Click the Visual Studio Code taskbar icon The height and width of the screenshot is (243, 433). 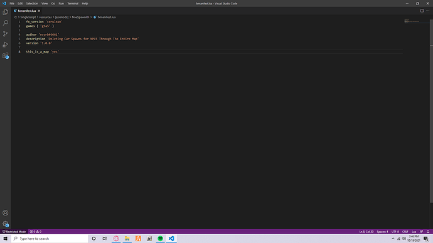(x=171, y=239)
